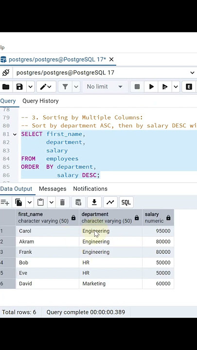Click the Open File folder icon
The image size is (197, 350).
point(5,87)
